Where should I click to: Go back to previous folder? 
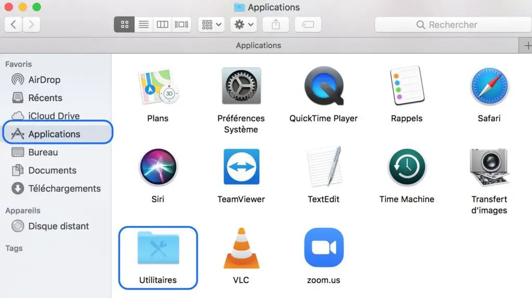point(13,24)
